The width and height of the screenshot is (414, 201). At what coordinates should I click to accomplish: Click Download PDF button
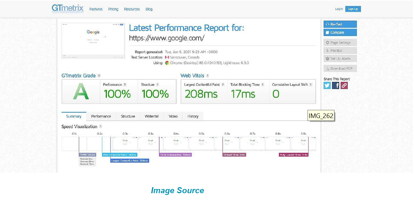(x=340, y=68)
